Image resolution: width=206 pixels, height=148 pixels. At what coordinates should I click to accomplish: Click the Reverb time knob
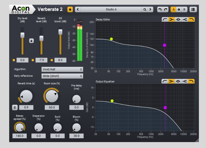[26, 96]
